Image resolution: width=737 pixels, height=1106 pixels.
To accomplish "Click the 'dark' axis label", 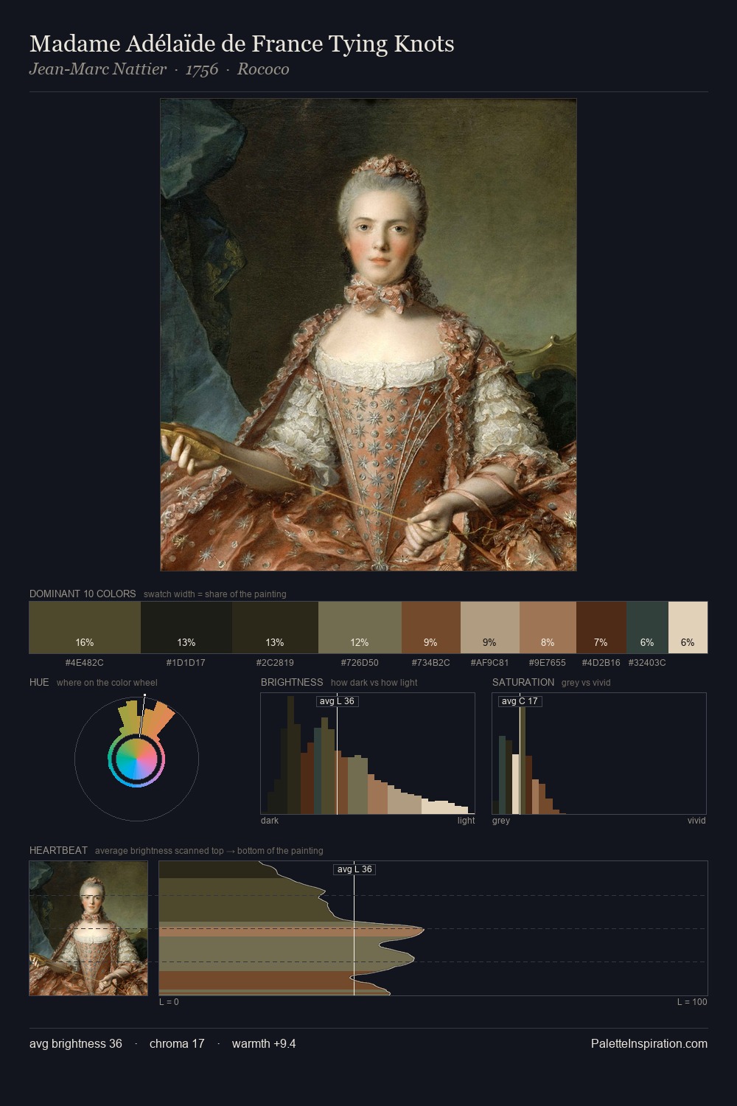I will coord(270,821).
